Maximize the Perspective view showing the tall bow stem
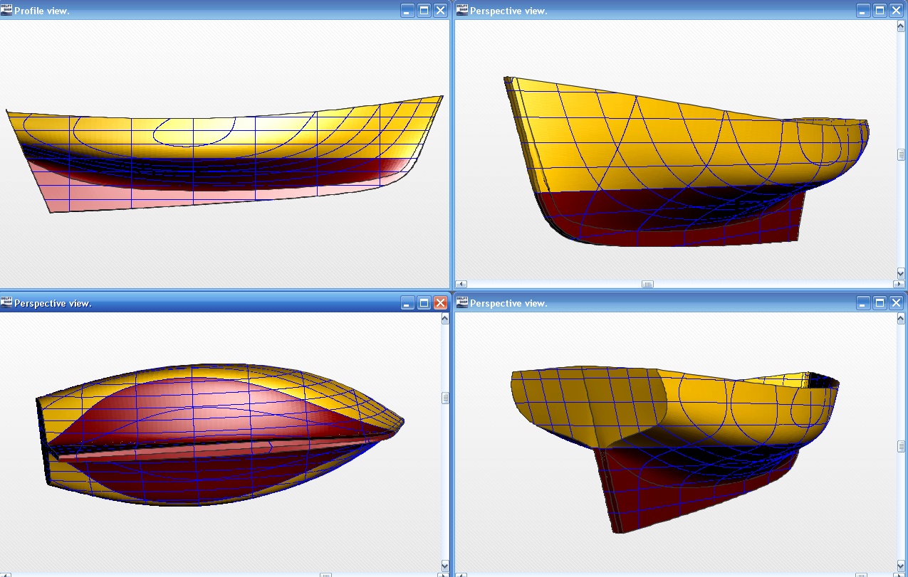 pos(880,10)
